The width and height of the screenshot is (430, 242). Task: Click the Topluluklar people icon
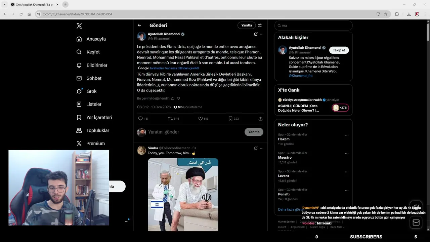pos(79,130)
